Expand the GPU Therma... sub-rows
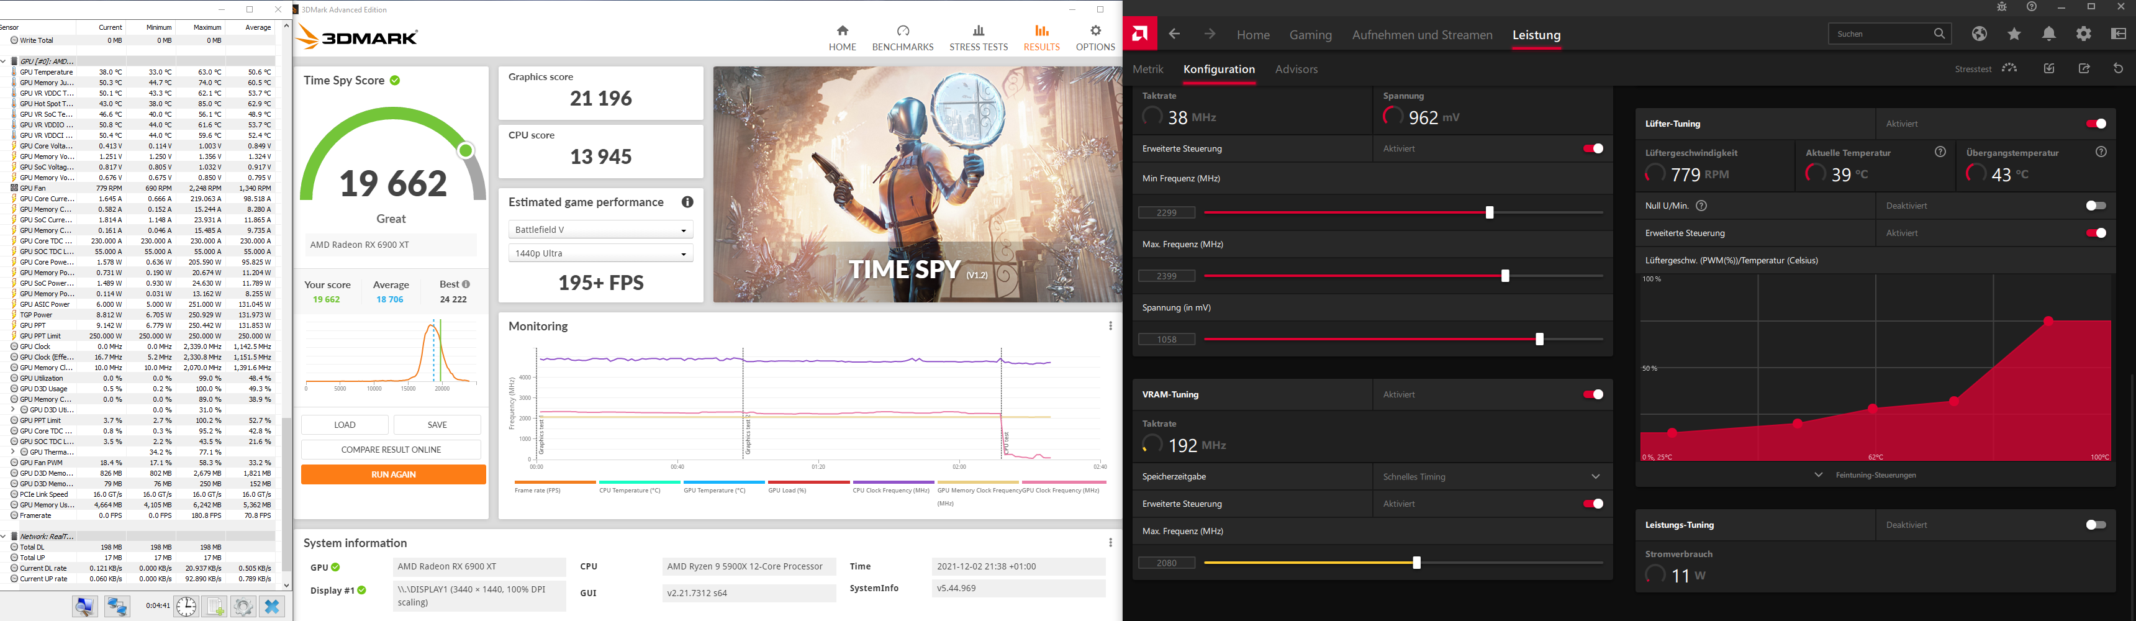The image size is (2136, 621). [x=13, y=452]
